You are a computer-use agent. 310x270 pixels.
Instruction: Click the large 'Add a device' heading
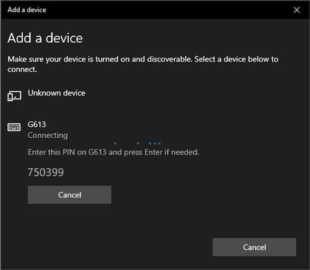pos(45,38)
